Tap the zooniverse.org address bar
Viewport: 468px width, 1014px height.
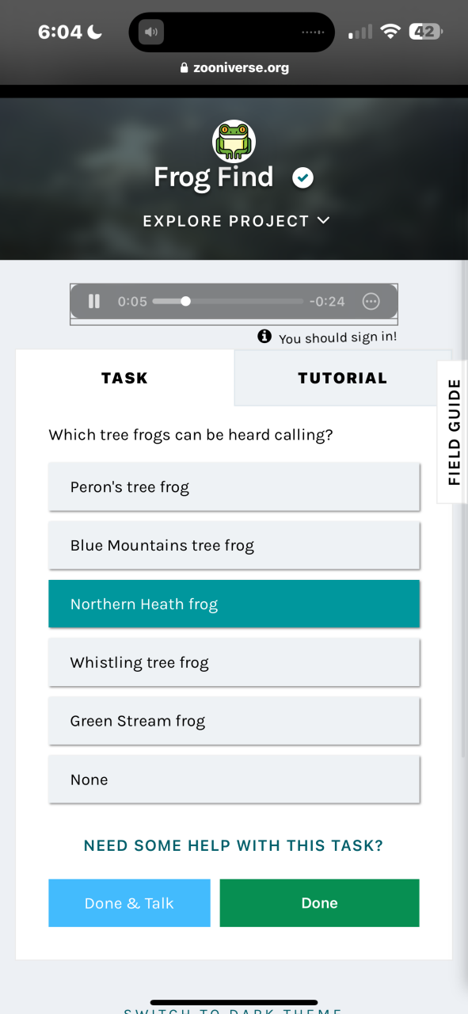(234, 68)
